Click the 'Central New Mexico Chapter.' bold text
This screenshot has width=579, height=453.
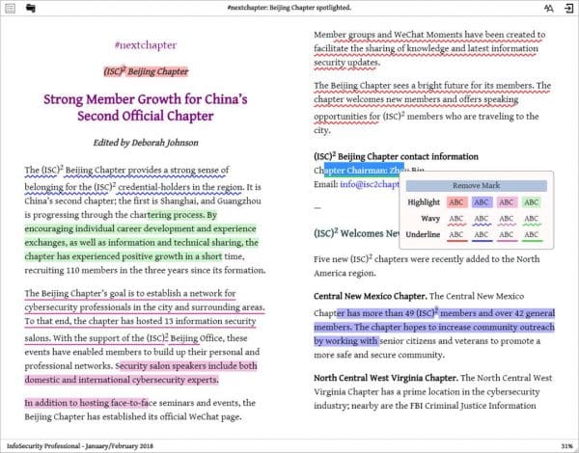pyautogui.click(x=371, y=296)
